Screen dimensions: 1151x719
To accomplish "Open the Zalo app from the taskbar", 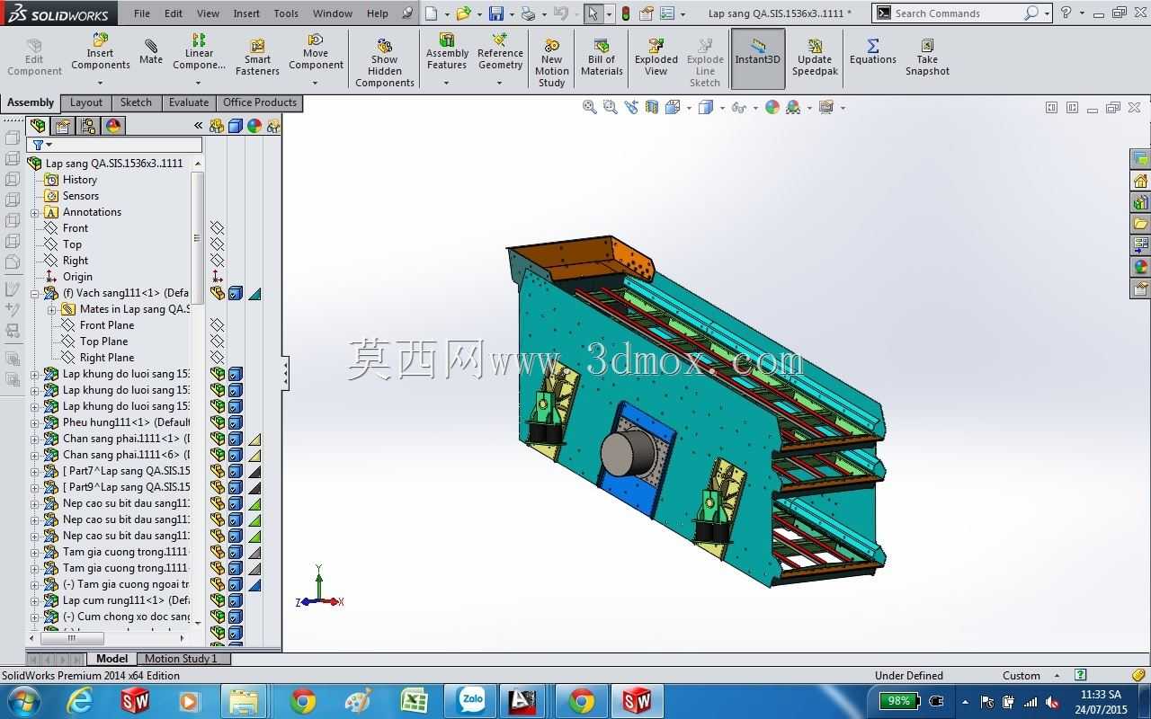I will (x=471, y=700).
